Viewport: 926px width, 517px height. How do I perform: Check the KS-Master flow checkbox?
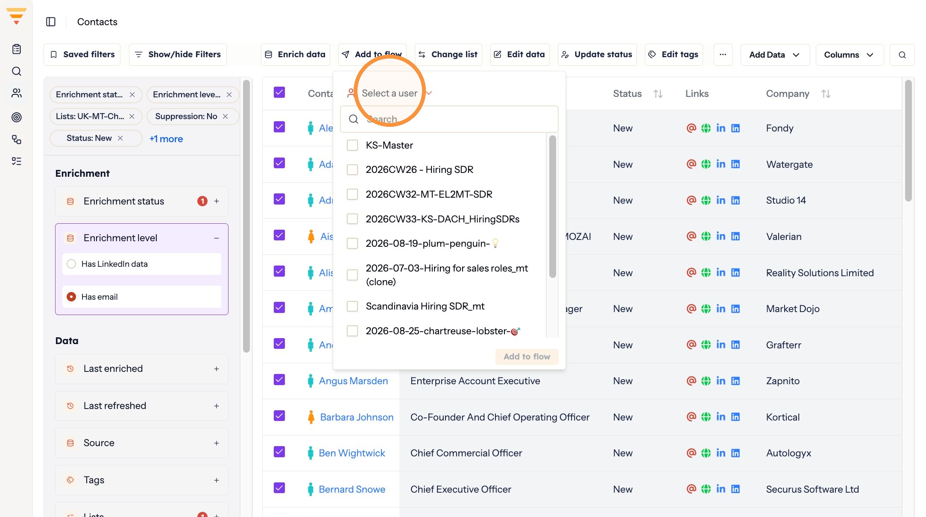pyautogui.click(x=352, y=145)
